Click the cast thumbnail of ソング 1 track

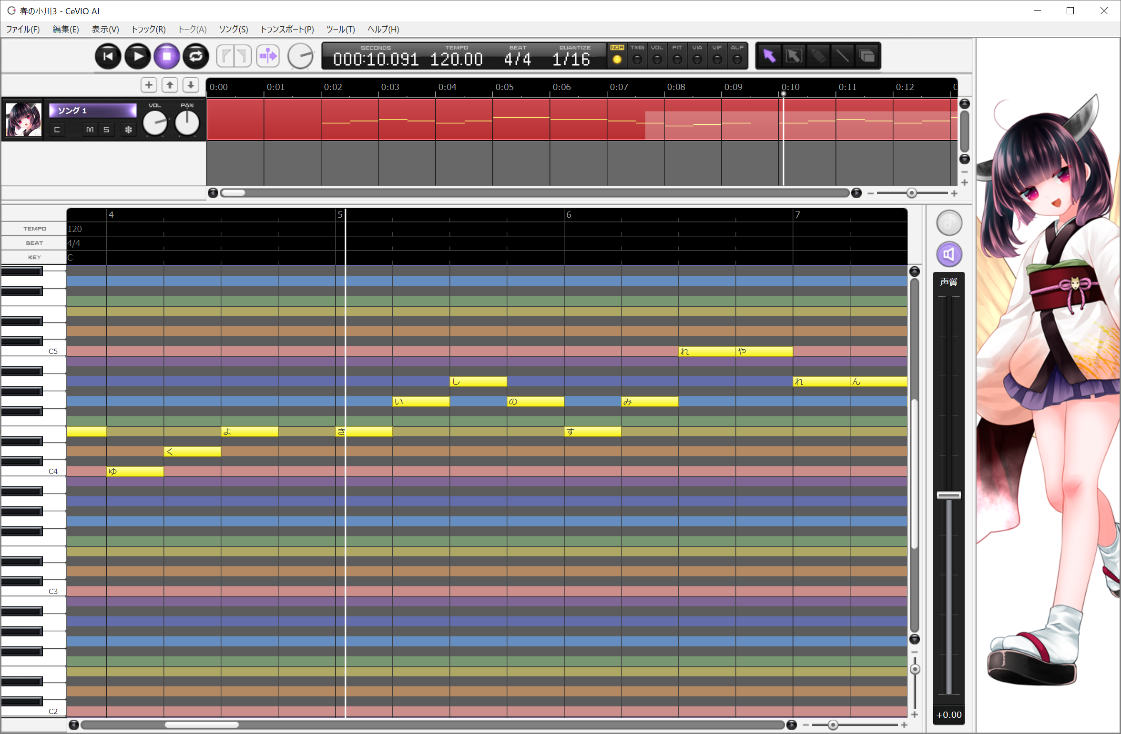point(23,120)
